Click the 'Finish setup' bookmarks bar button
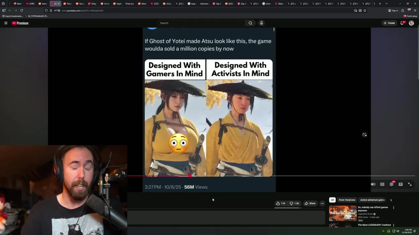 pos(410,16)
